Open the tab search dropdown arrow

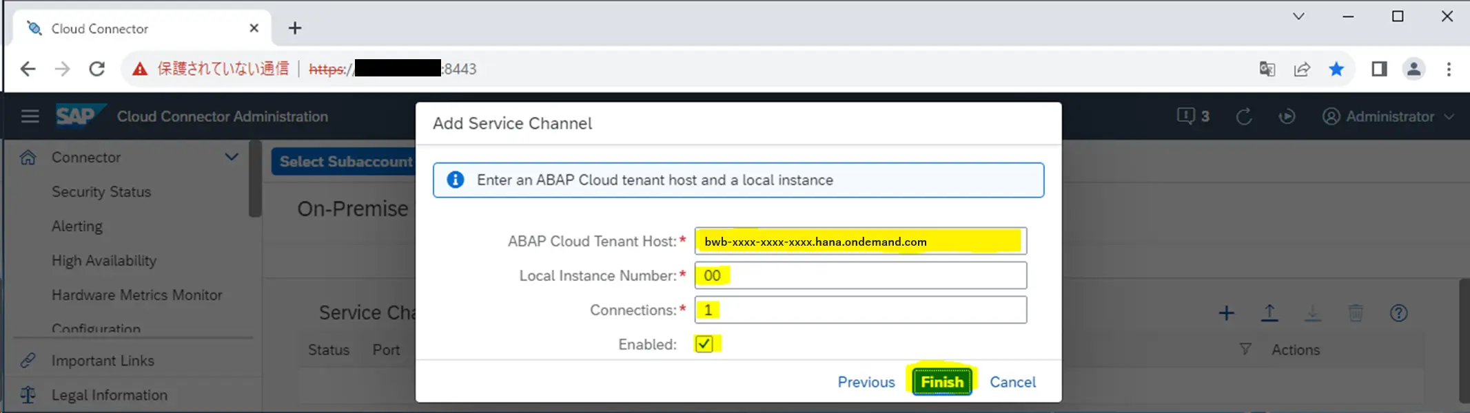click(1298, 16)
